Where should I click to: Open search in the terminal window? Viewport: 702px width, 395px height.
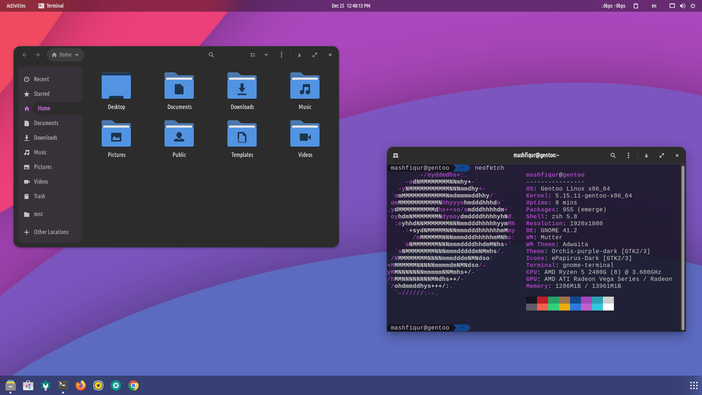pyautogui.click(x=613, y=155)
